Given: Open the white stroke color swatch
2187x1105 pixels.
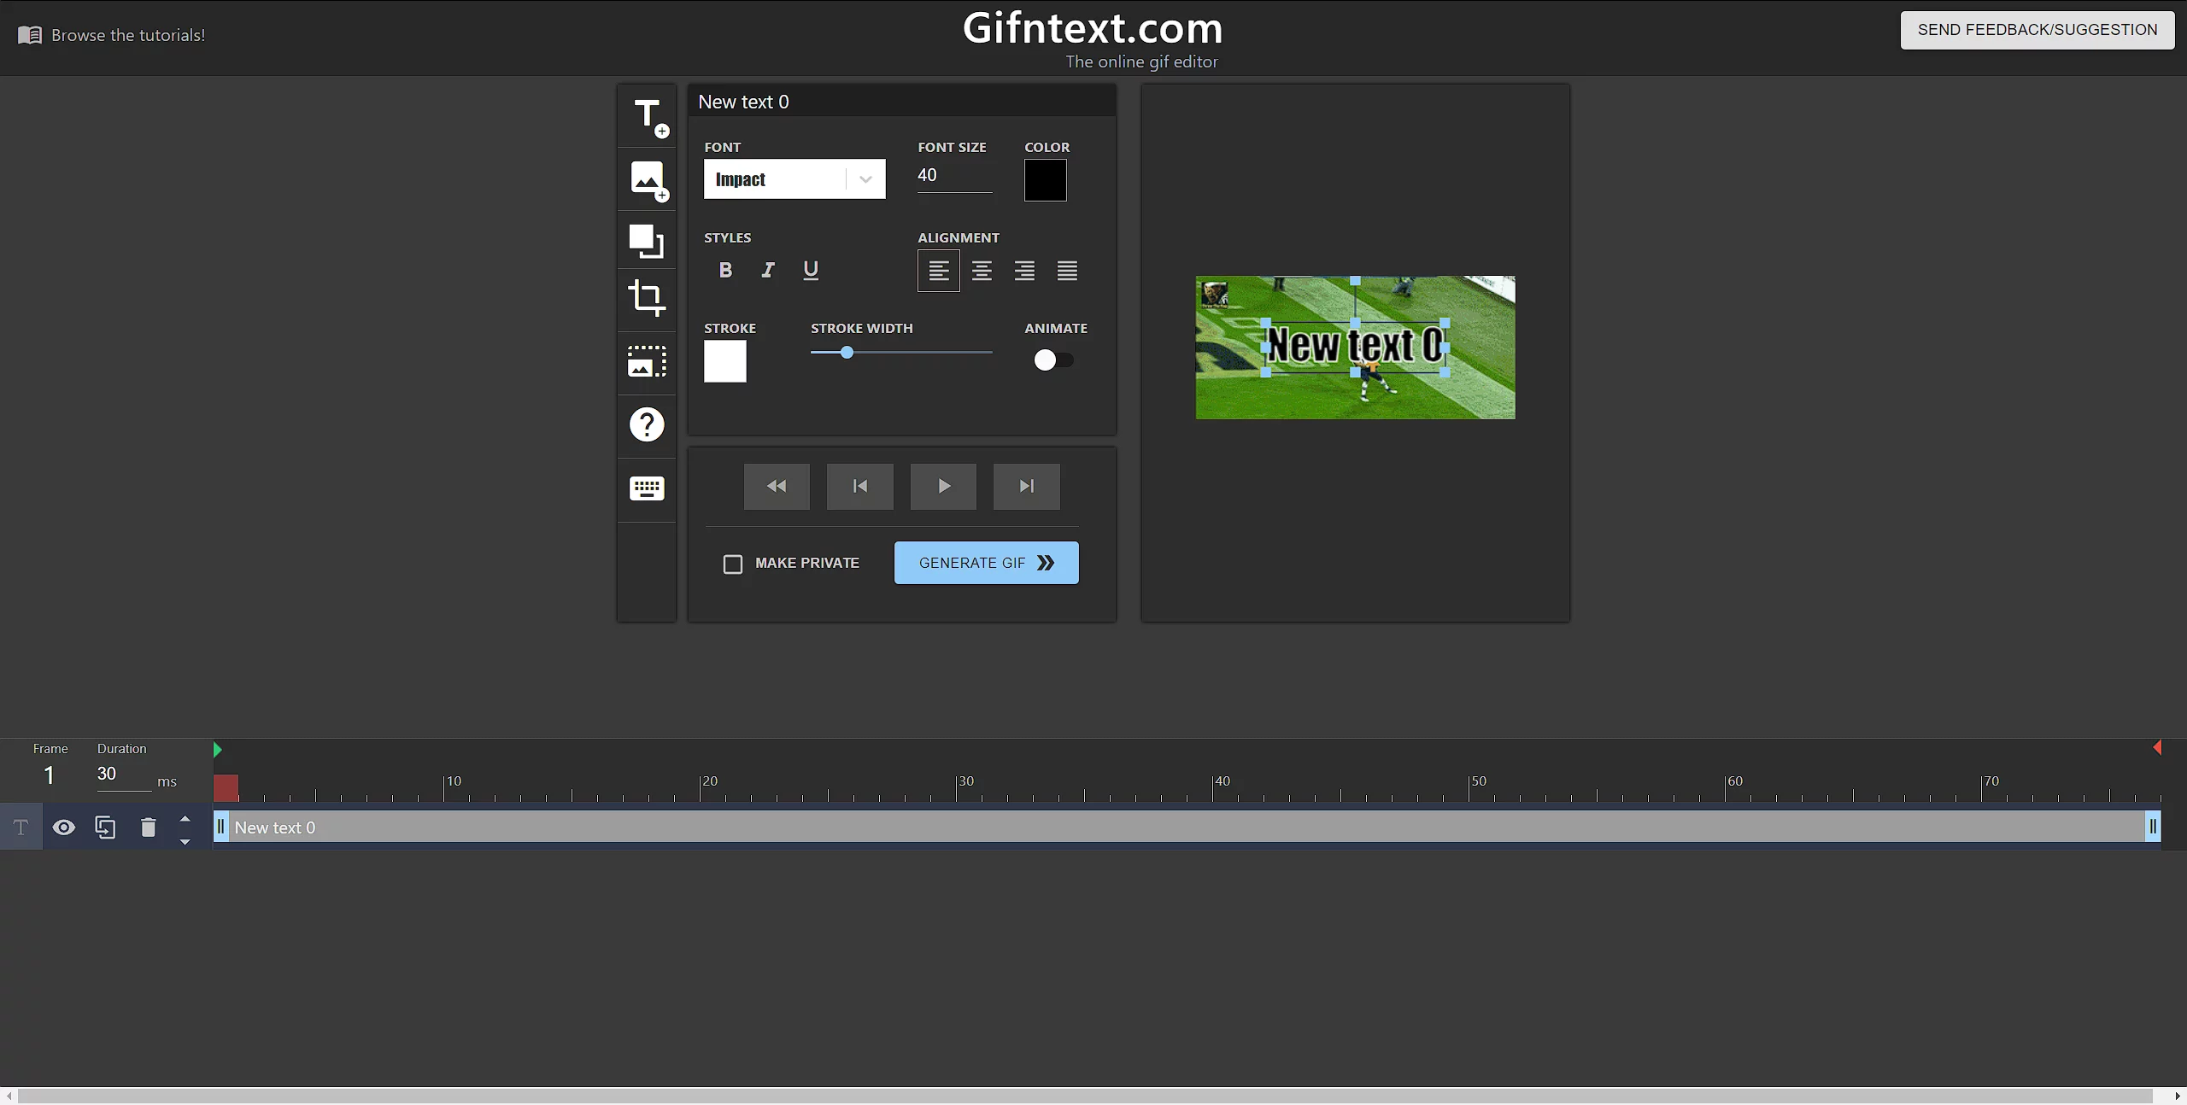Looking at the screenshot, I should [724, 361].
